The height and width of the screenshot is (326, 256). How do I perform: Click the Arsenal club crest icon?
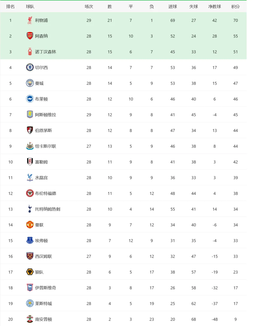click(x=30, y=36)
